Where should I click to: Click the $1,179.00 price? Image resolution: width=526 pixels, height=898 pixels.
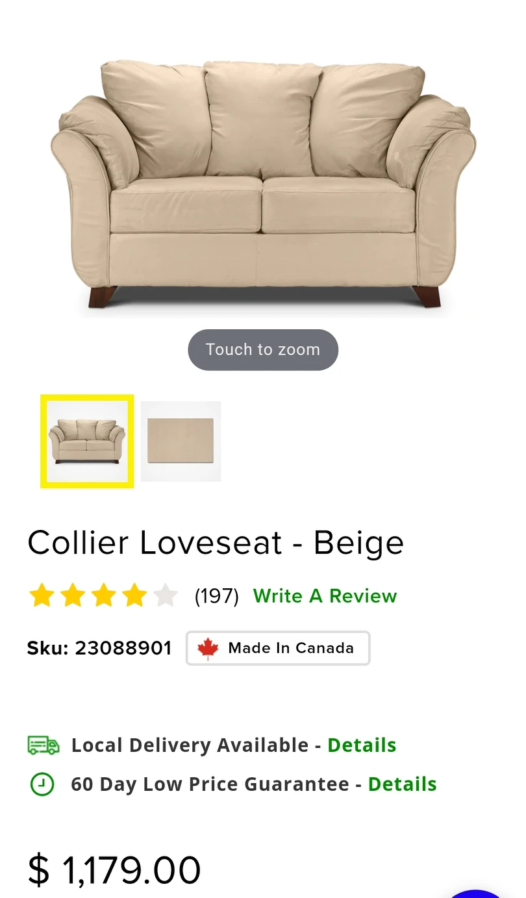pyautogui.click(x=114, y=870)
